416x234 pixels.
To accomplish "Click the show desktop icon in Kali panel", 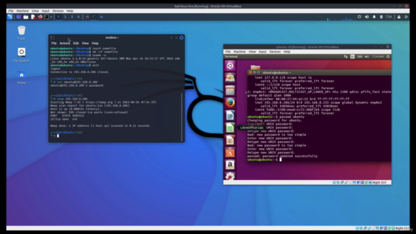I will tap(19, 17).
